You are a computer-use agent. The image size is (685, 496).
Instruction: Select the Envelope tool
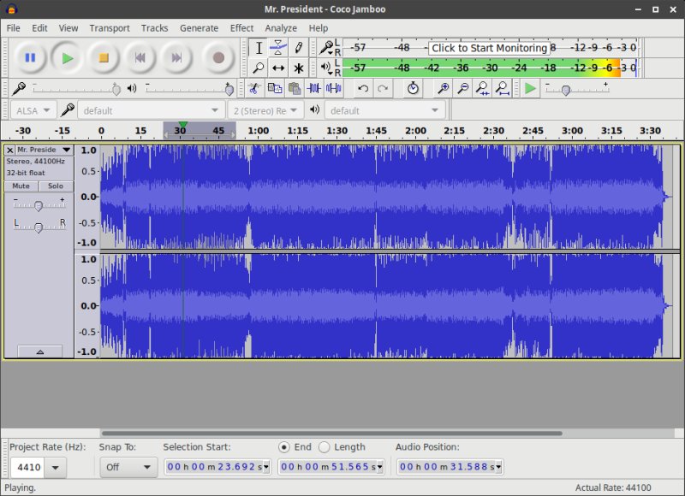pyautogui.click(x=278, y=47)
